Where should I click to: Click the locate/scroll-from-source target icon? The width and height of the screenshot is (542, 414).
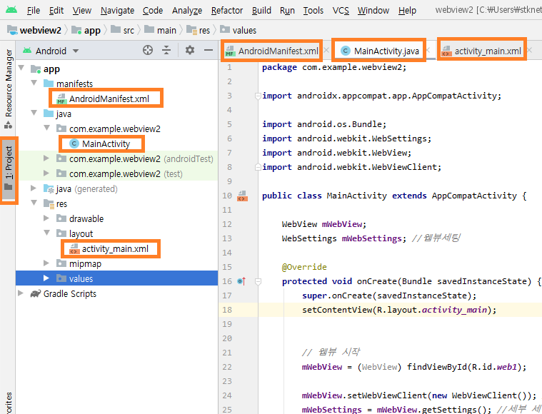pyautogui.click(x=148, y=51)
